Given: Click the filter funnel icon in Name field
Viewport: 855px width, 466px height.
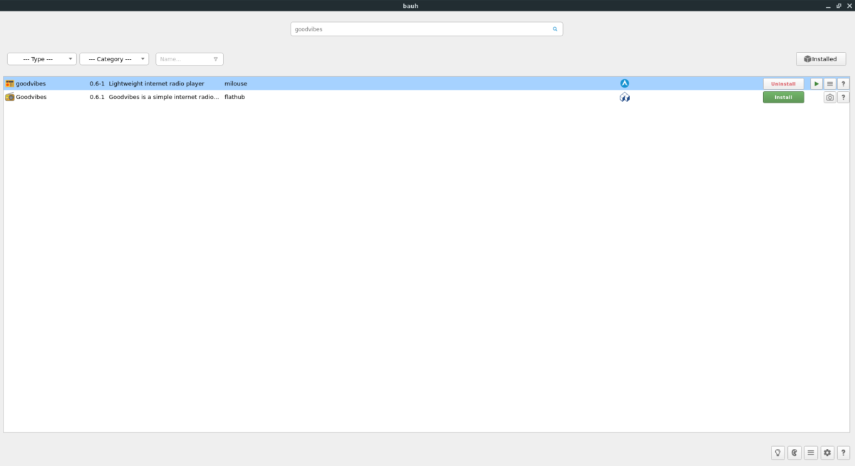Looking at the screenshot, I should click(216, 59).
